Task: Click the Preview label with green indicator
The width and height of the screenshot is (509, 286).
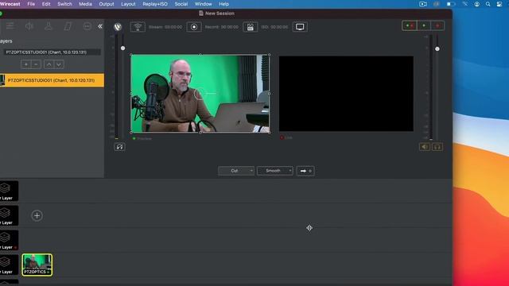Action: click(x=142, y=138)
